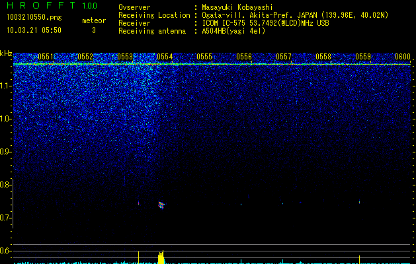Screen dimensions: 416x264
Task: Click the 0.9 kHz axis label
Action: click(5, 152)
